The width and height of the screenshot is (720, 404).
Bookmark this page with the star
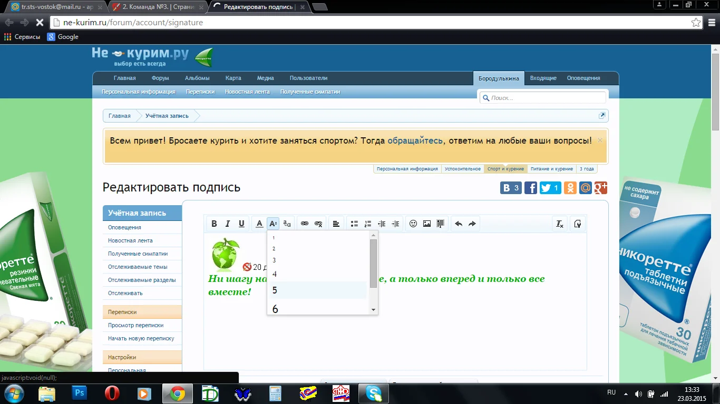696,23
